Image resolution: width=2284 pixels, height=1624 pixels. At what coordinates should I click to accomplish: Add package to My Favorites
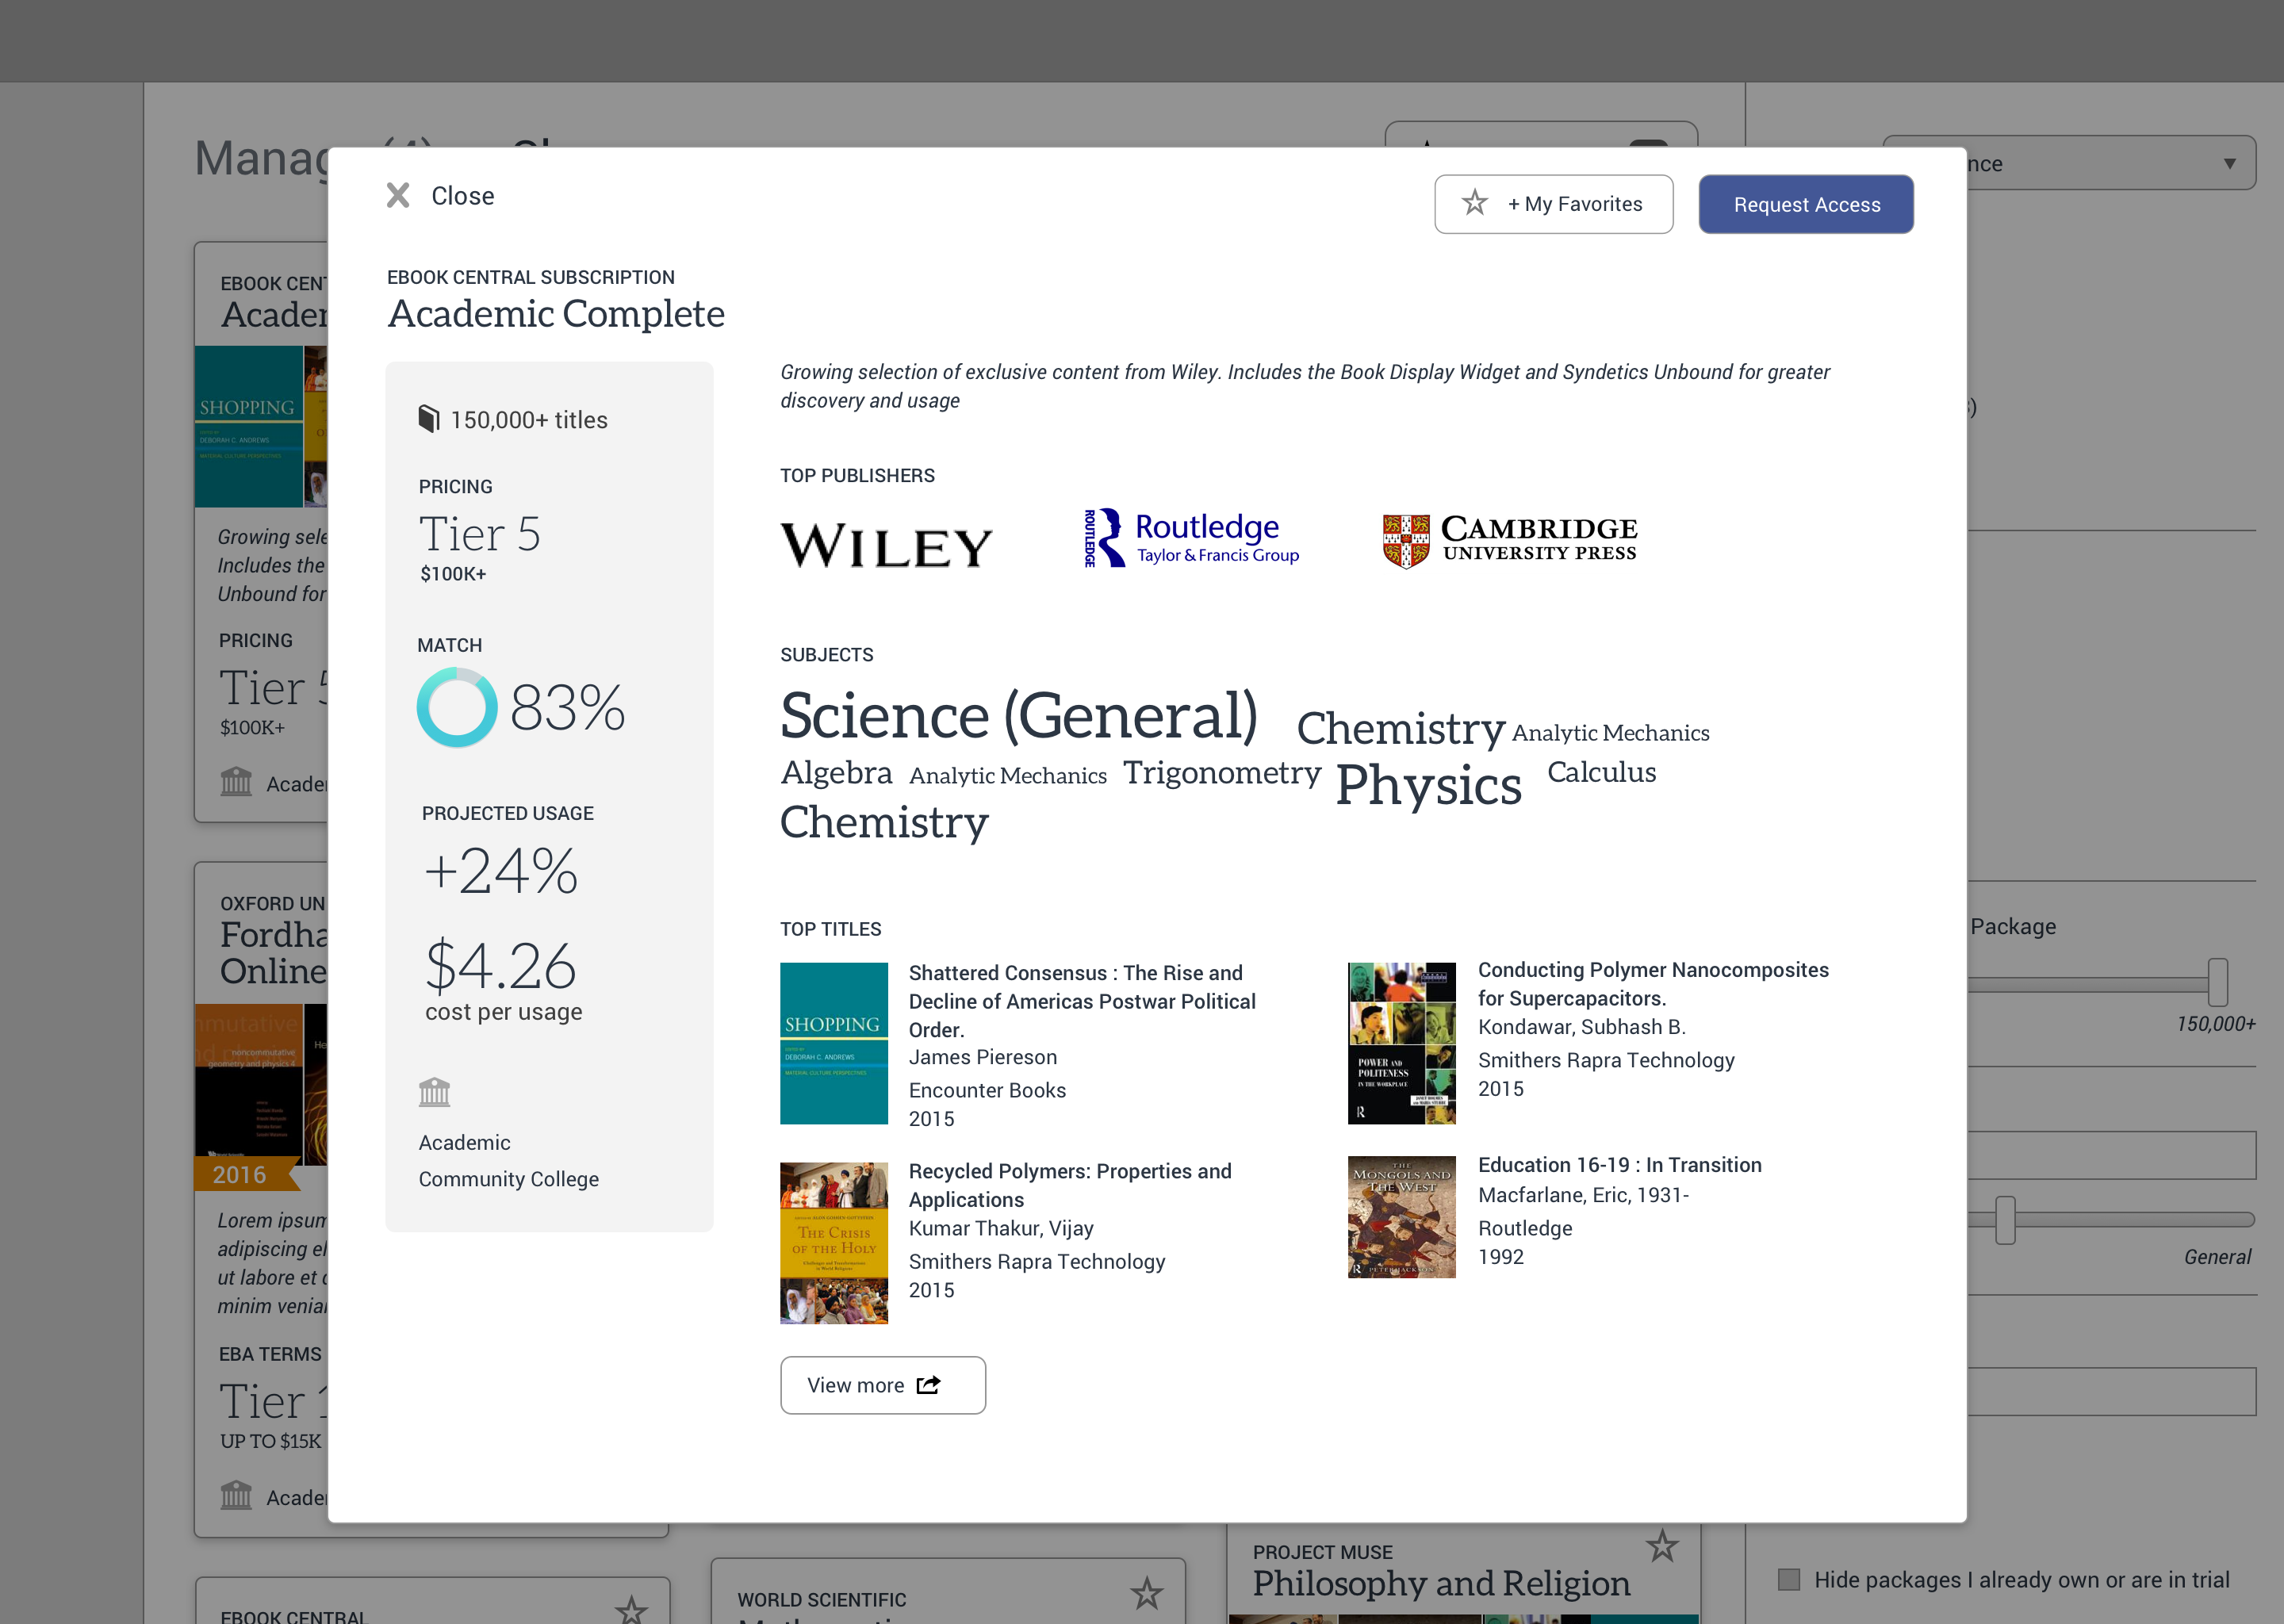[x=1553, y=204]
